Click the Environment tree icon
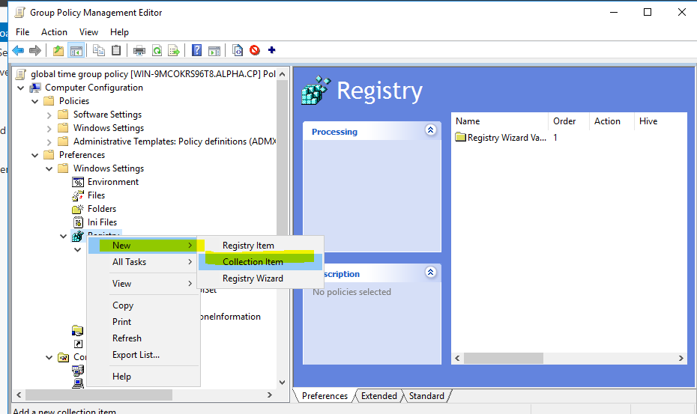697x414 pixels. point(78,182)
